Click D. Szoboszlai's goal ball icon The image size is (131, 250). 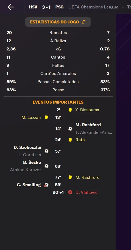coord(46,151)
